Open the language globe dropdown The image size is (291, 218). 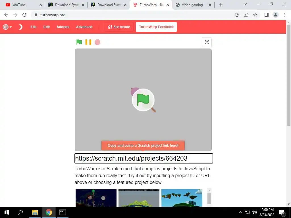point(7,27)
